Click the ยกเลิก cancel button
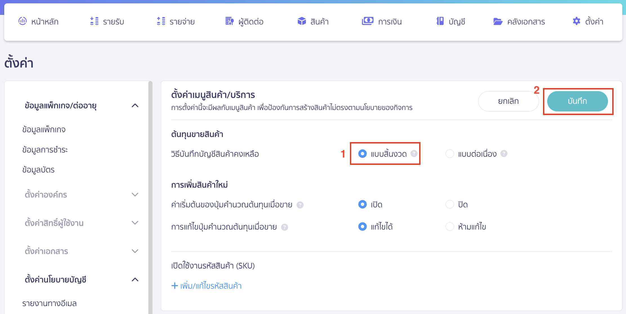This screenshot has width=626, height=314. (508, 101)
